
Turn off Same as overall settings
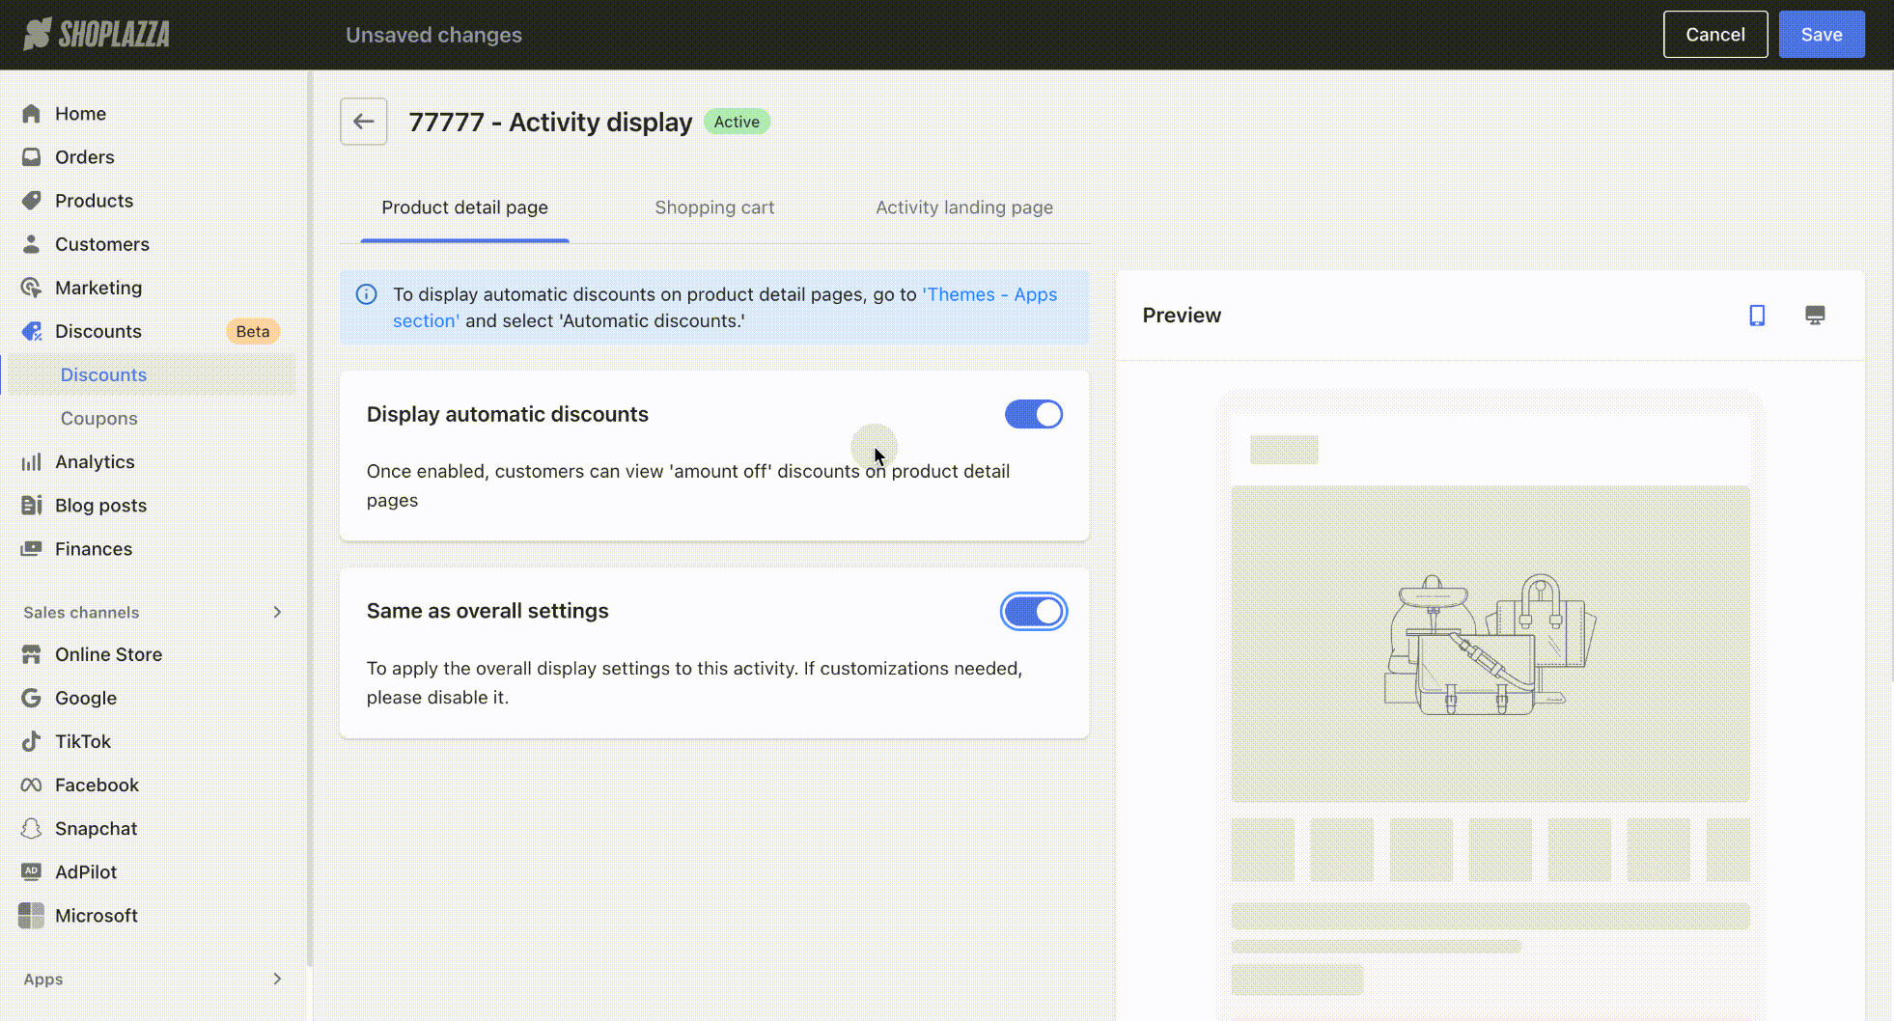click(x=1033, y=611)
